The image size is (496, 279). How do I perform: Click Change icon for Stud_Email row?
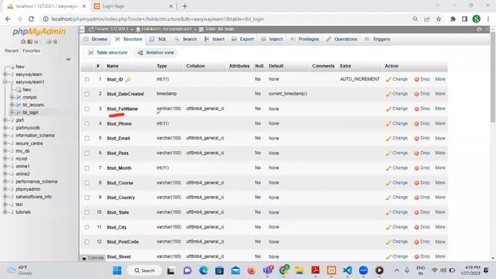click(389, 138)
